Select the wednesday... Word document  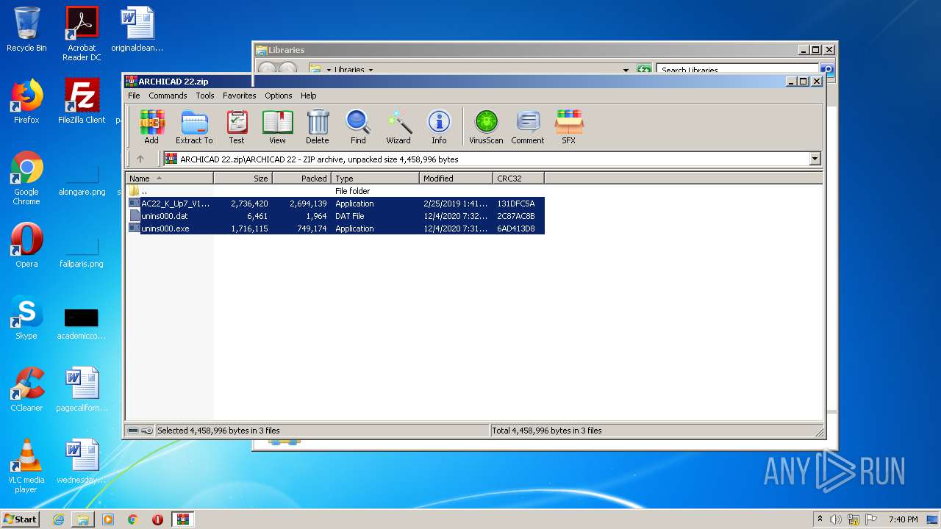[x=82, y=461]
